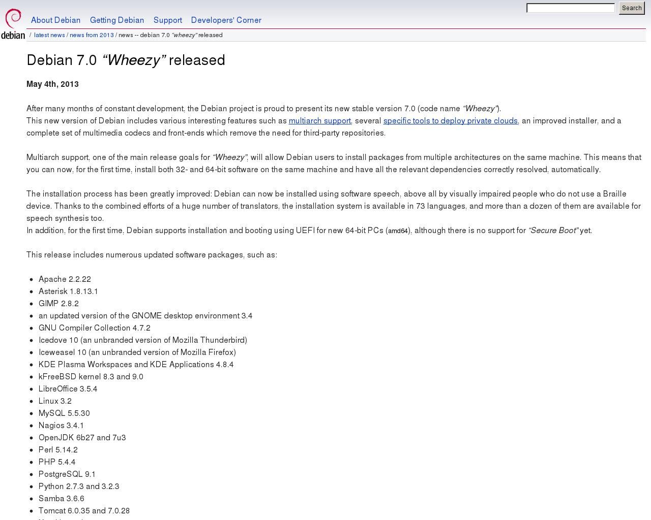Go to the Support section

click(168, 20)
